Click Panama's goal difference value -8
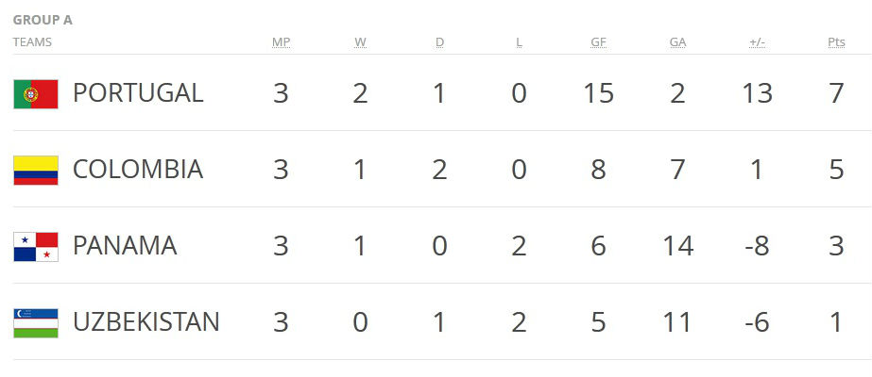The width and height of the screenshot is (872, 377). point(757,246)
